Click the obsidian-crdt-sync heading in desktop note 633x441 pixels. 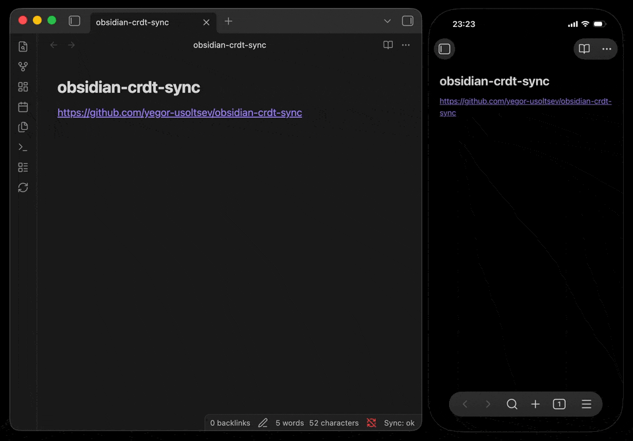[129, 88]
